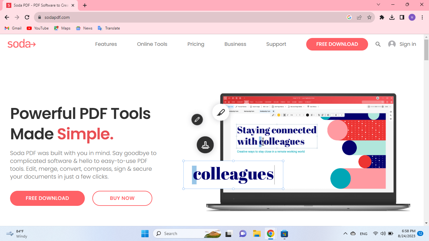Show hidden system tray icons
Screen dimensions: 429x241
[x=345, y=233]
